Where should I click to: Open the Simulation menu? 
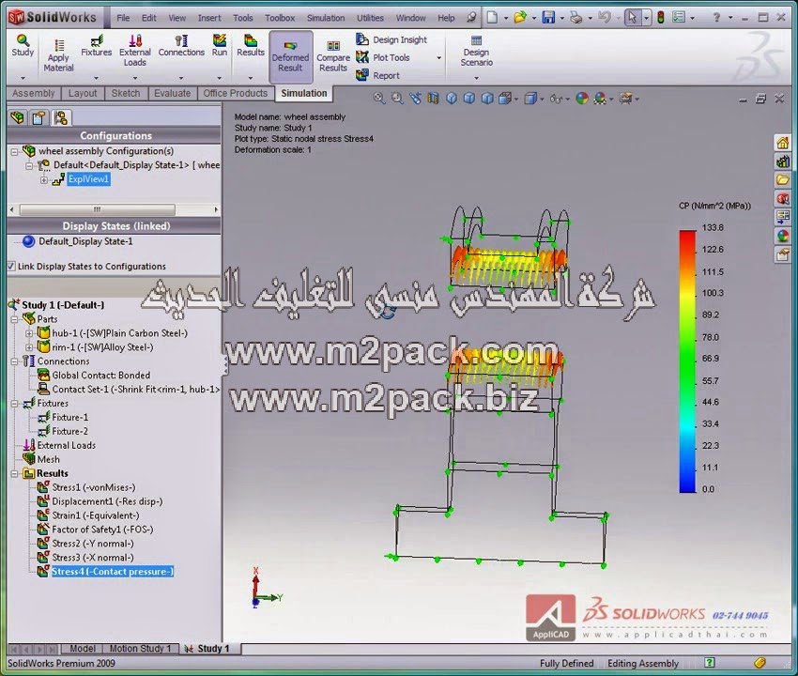point(326,18)
